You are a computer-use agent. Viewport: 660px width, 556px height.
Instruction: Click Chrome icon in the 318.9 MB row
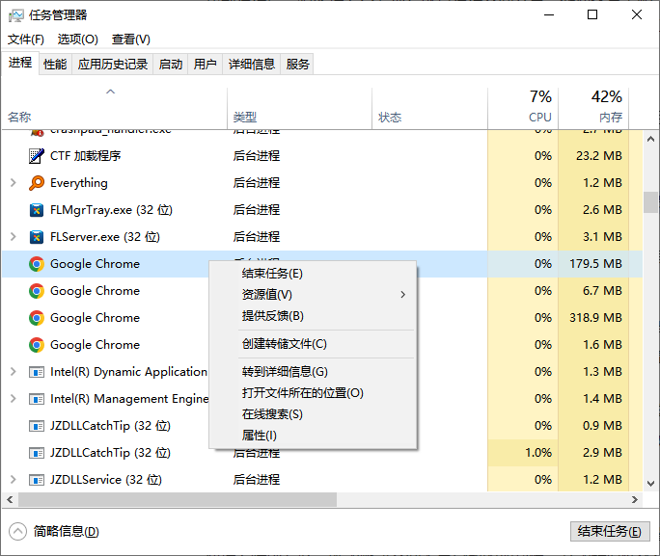37,318
